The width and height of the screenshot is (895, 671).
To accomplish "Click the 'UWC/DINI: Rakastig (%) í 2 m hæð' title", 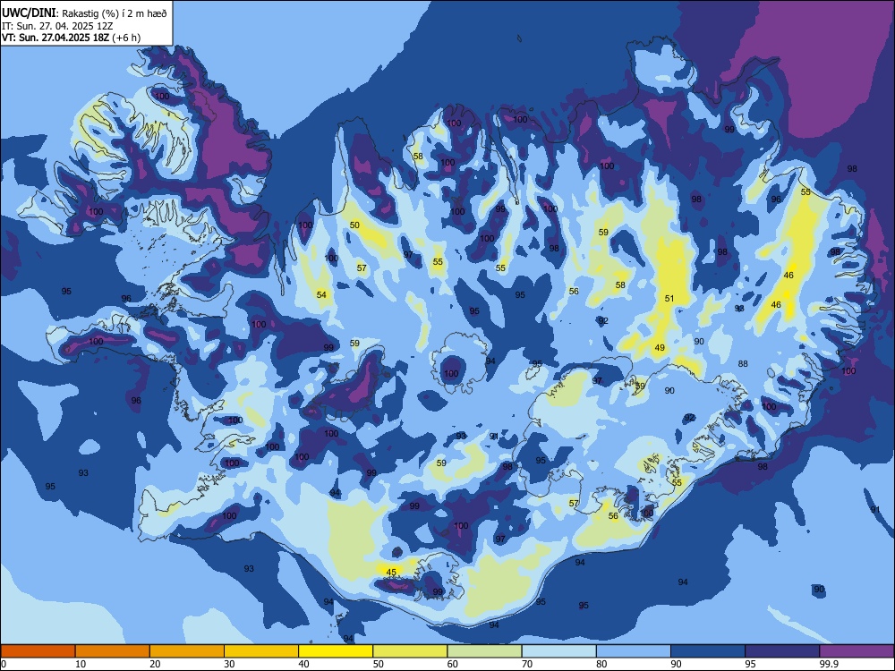I will 84,13.
